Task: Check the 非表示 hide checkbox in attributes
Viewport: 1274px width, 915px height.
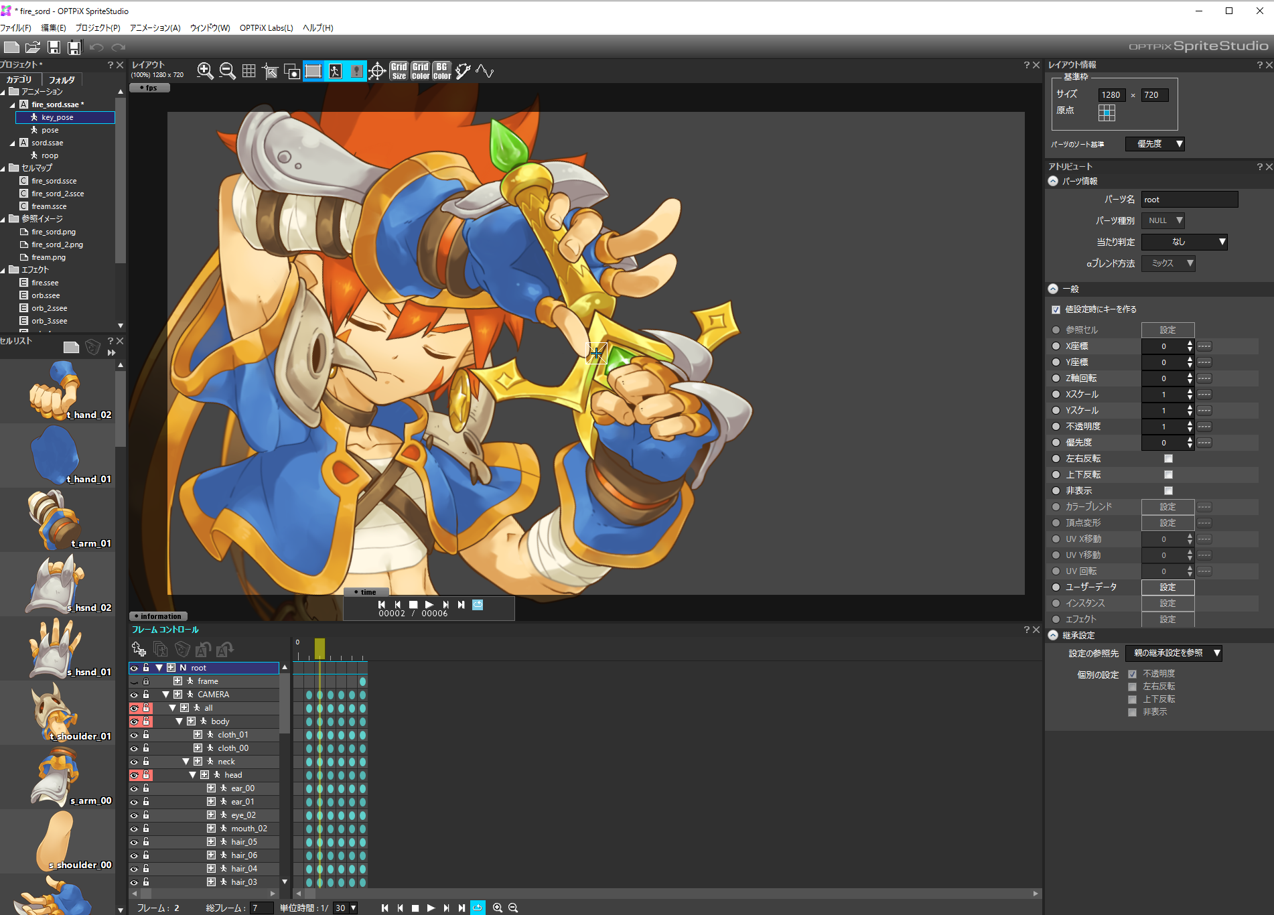Action: [x=1168, y=491]
